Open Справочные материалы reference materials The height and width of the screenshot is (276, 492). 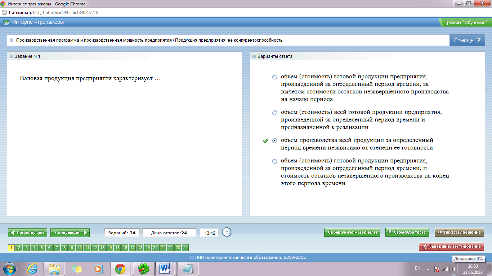pos(352,233)
